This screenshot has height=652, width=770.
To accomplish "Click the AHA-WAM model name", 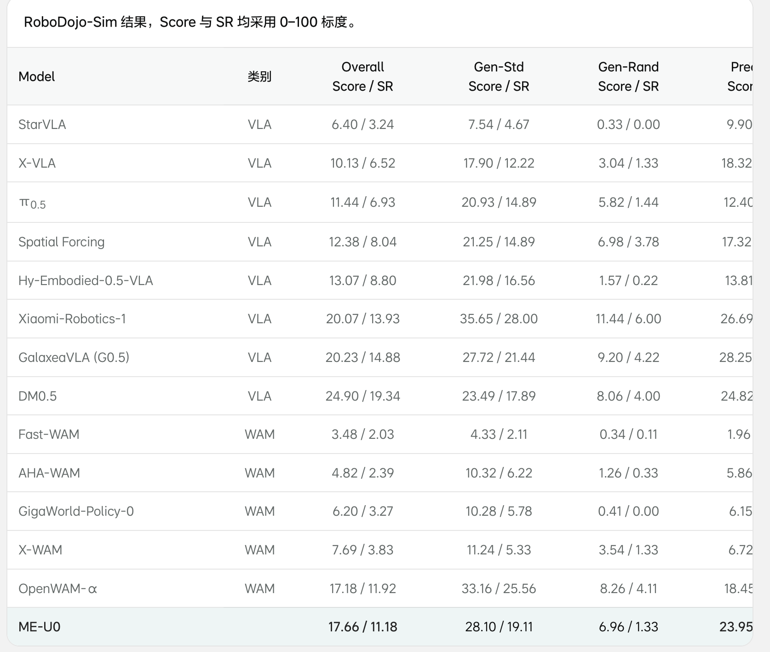I will coord(49,473).
